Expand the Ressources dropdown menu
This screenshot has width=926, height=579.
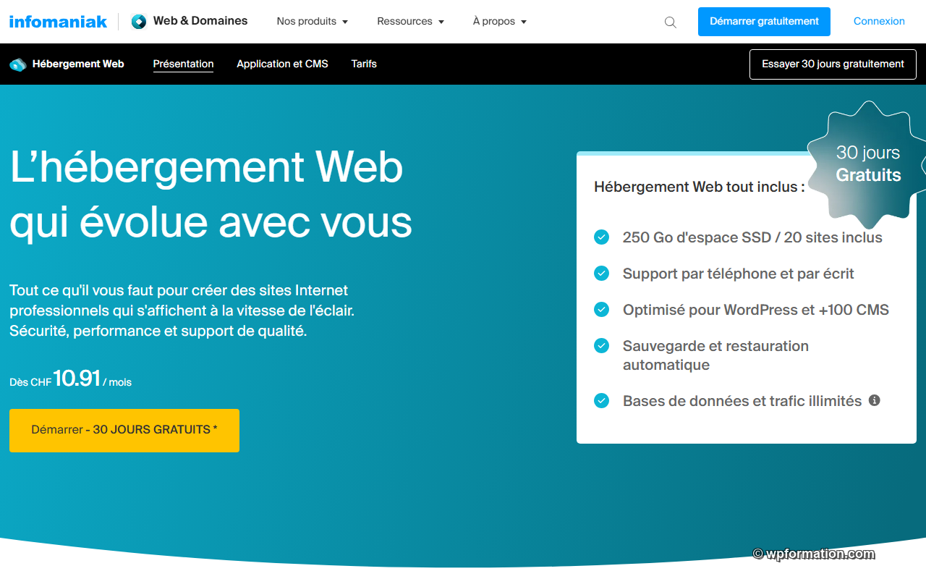pos(411,21)
